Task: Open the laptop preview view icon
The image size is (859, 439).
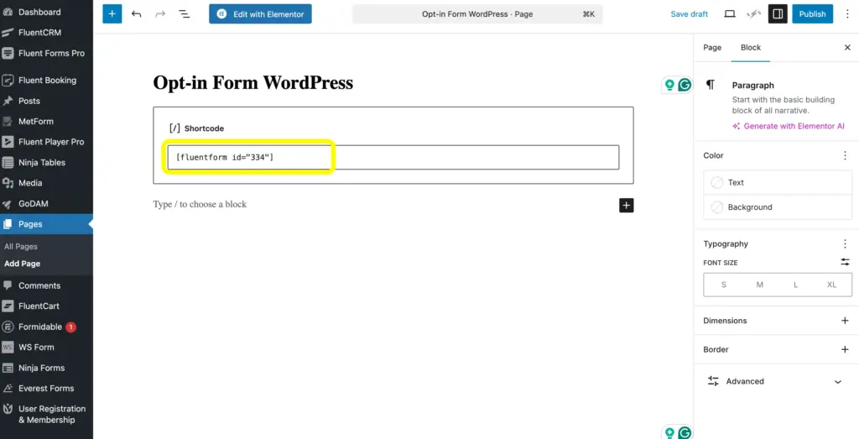Action: pyautogui.click(x=730, y=14)
